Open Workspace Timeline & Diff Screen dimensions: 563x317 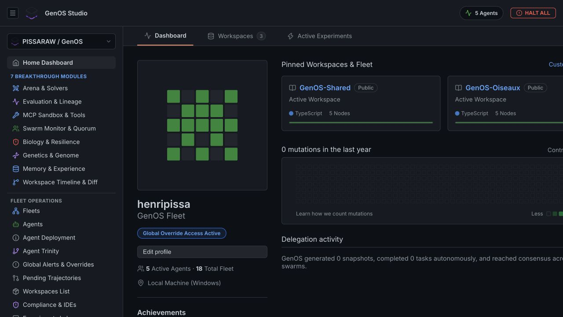click(61, 182)
